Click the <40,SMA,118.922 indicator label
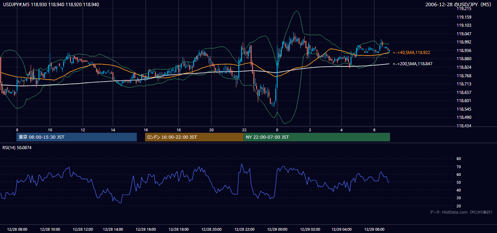Screen dimensions: 497x233 point(411,52)
